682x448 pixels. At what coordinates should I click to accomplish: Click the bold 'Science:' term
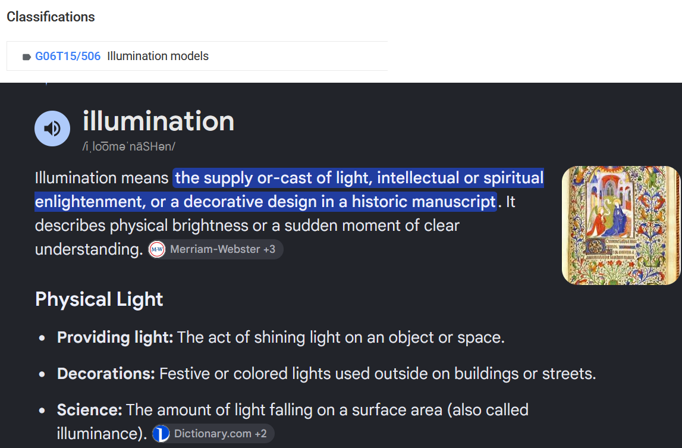tap(89, 410)
